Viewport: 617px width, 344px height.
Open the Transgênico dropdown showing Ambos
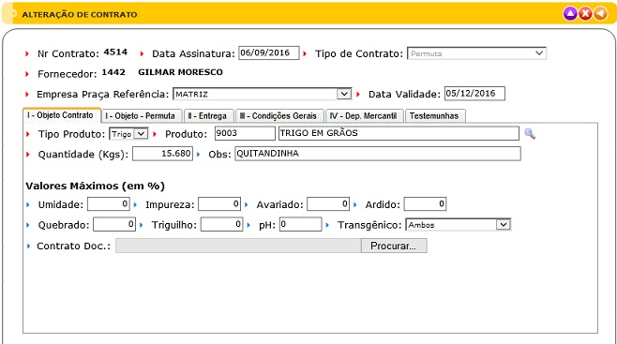tap(458, 224)
